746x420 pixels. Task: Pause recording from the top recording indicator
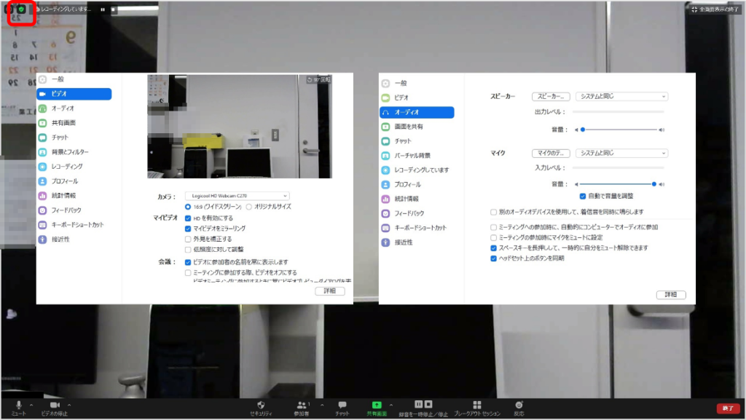103,9
